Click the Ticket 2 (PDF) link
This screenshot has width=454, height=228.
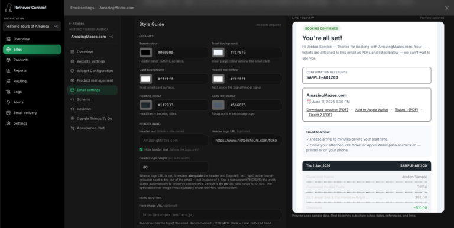320,115
